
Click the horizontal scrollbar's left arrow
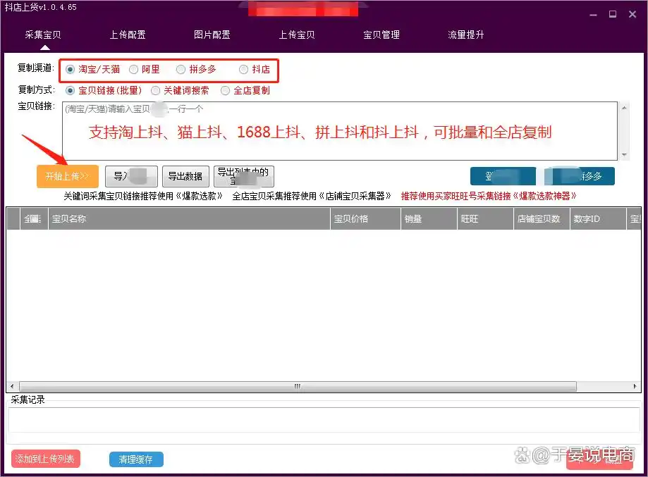point(11,385)
